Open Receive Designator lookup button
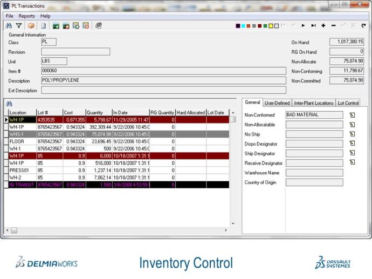 (352, 162)
